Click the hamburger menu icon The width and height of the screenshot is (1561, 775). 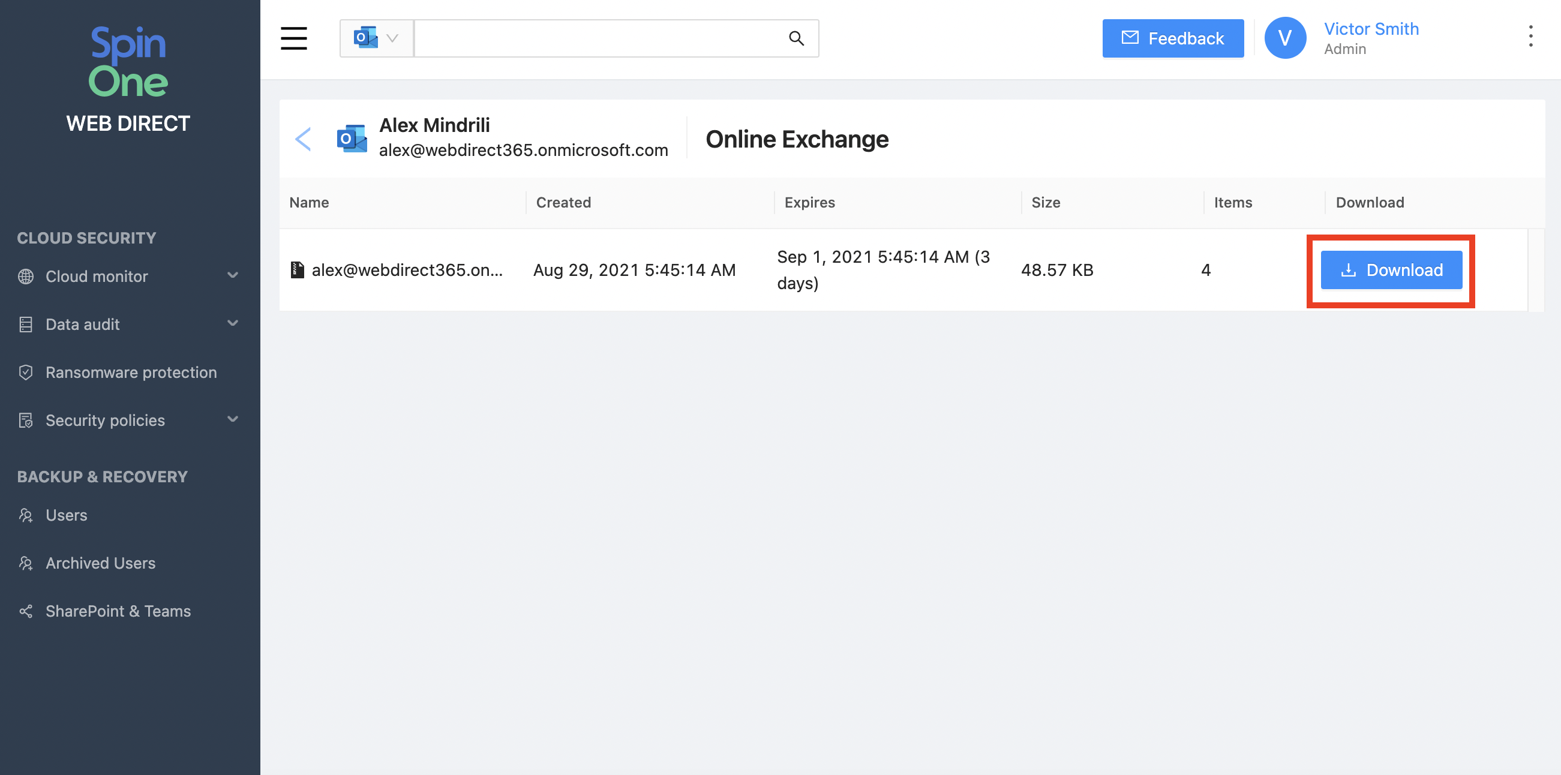[293, 38]
